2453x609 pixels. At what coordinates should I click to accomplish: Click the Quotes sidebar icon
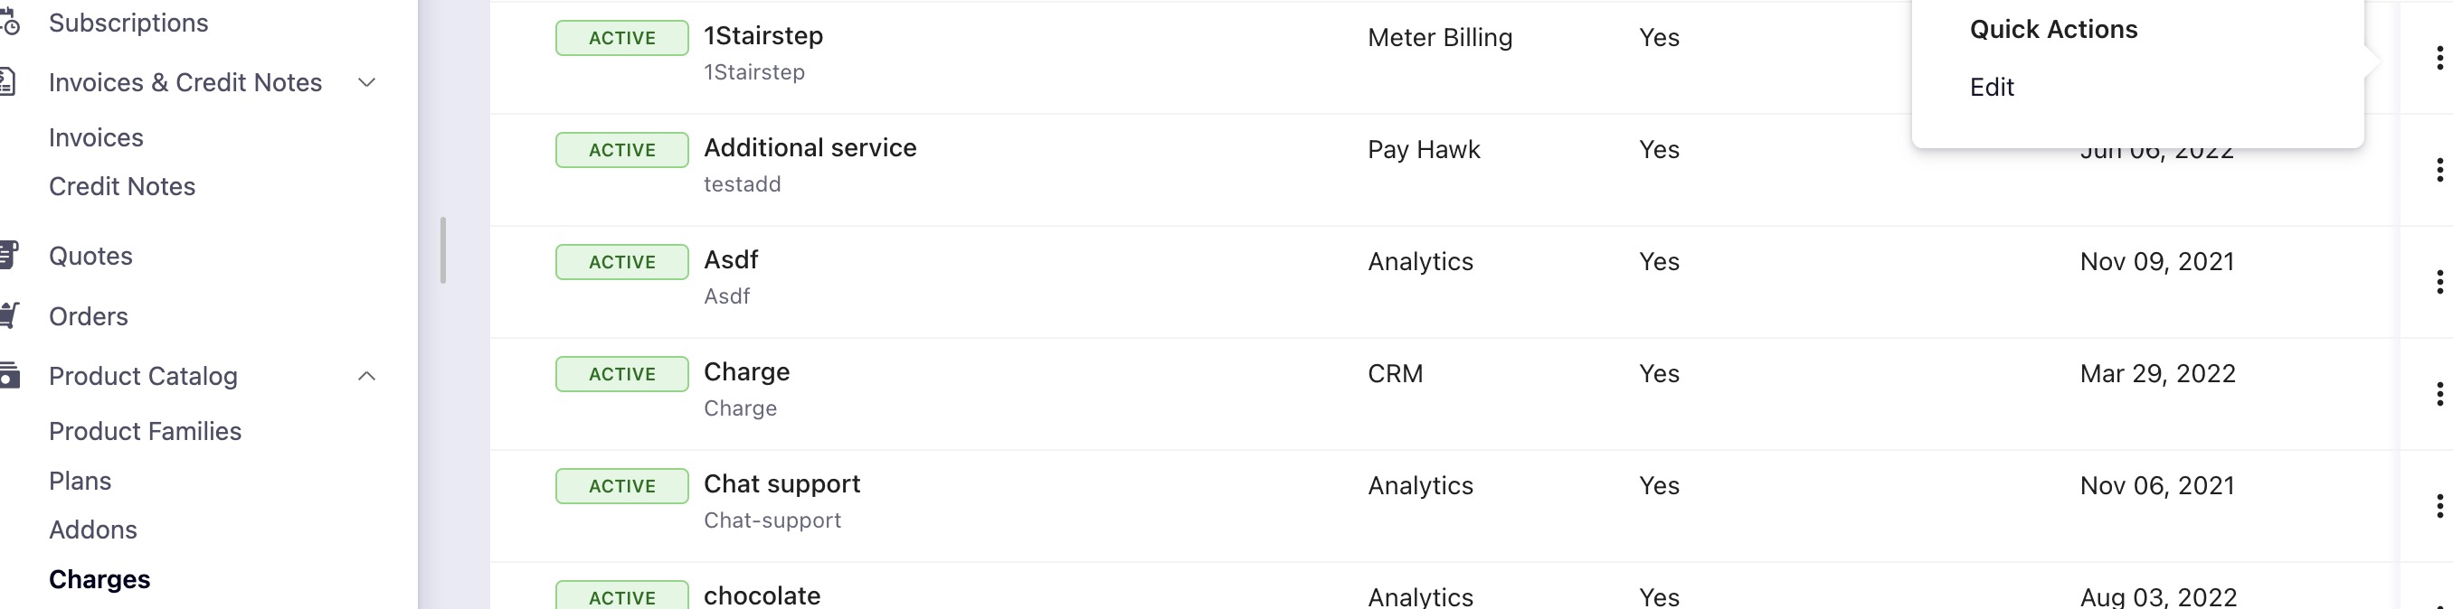coord(8,256)
